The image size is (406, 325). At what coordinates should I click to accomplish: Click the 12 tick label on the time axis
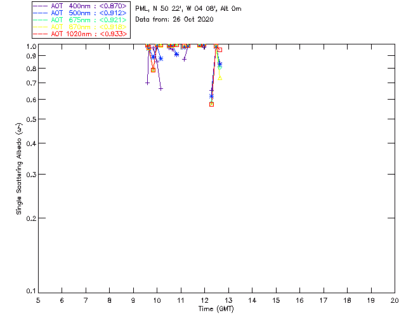tap(204, 300)
